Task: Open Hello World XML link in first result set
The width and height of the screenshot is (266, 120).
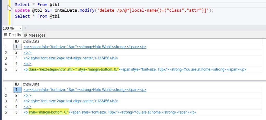Action: click(85, 47)
